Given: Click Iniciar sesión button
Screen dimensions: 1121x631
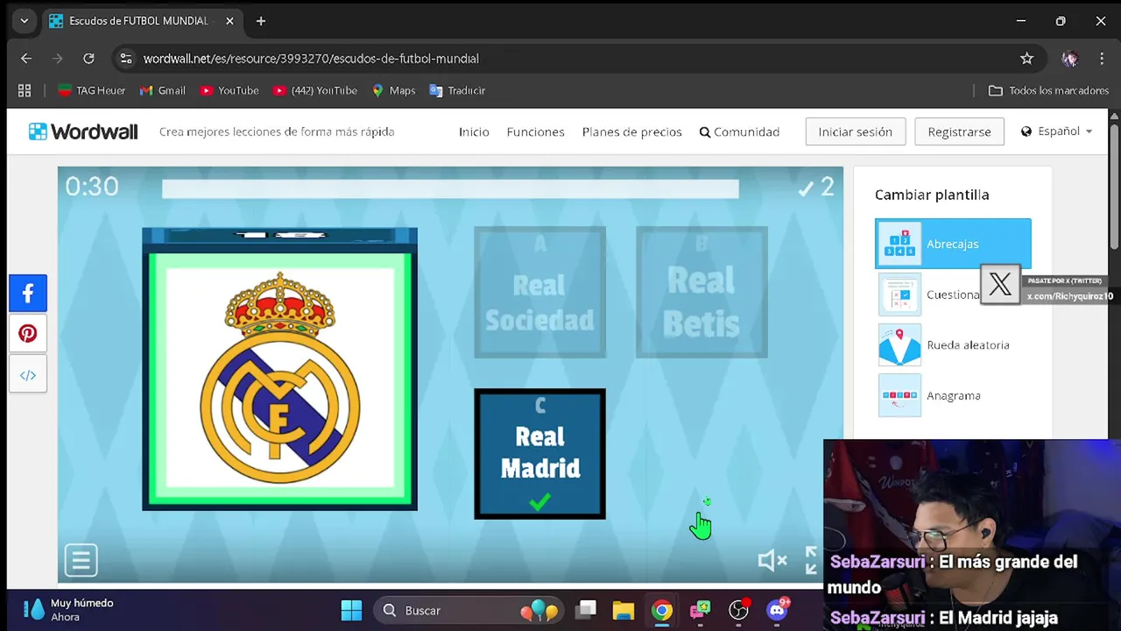Looking at the screenshot, I should pyautogui.click(x=855, y=131).
